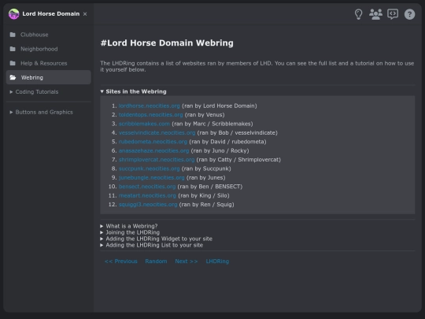Screen dimensions: 425x319
Task: Open the members people icon
Action: pyautogui.click(x=375, y=14)
